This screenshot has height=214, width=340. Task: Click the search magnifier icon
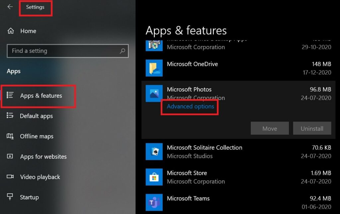[x=123, y=51]
